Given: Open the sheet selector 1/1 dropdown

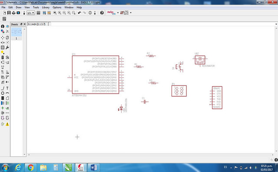Looking at the screenshot, I should point(31,13).
